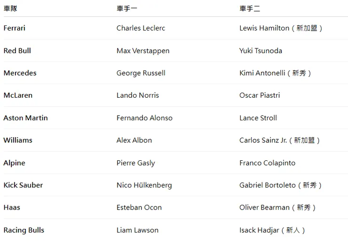Select Fernando Alonso in the table
The image size is (348, 243).
pos(144,118)
